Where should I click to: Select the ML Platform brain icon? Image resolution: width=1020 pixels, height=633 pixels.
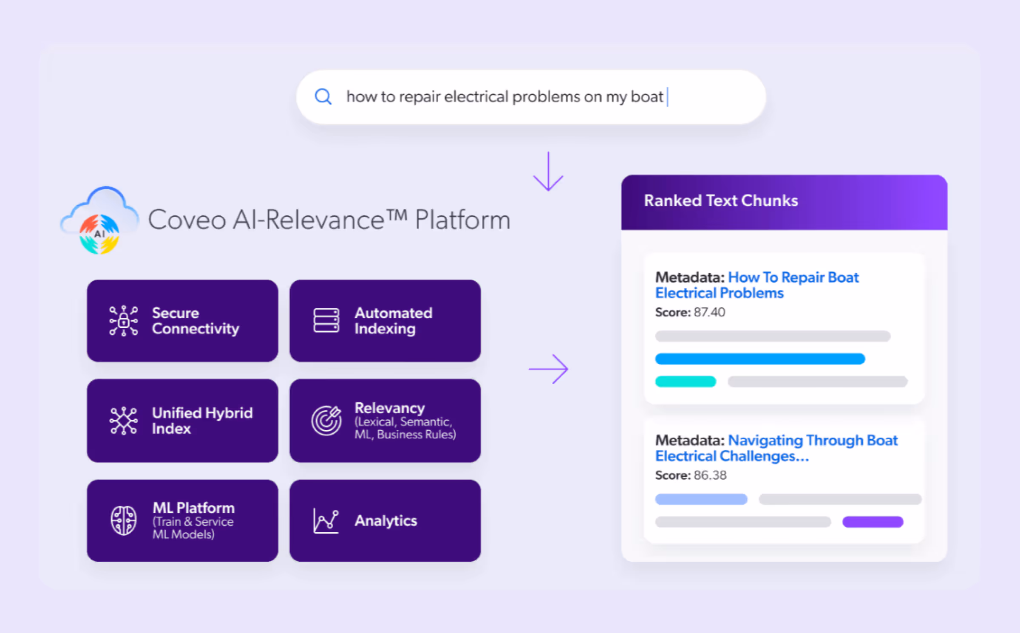(x=123, y=520)
